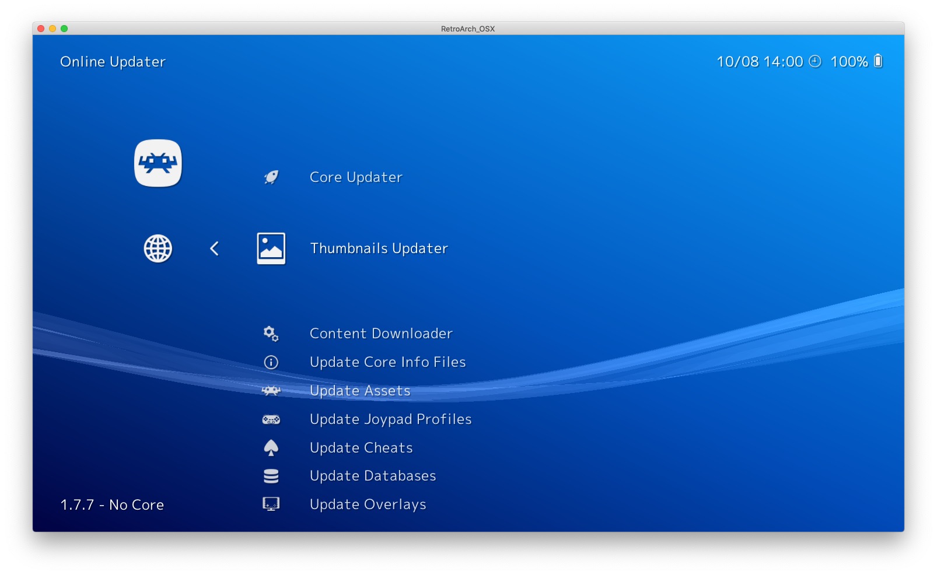This screenshot has width=937, height=575.
Task: Click the info circle icon for core info files
Action: click(270, 362)
